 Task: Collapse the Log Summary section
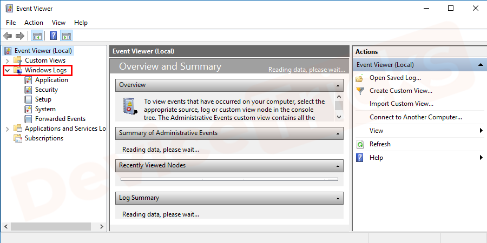338,198
